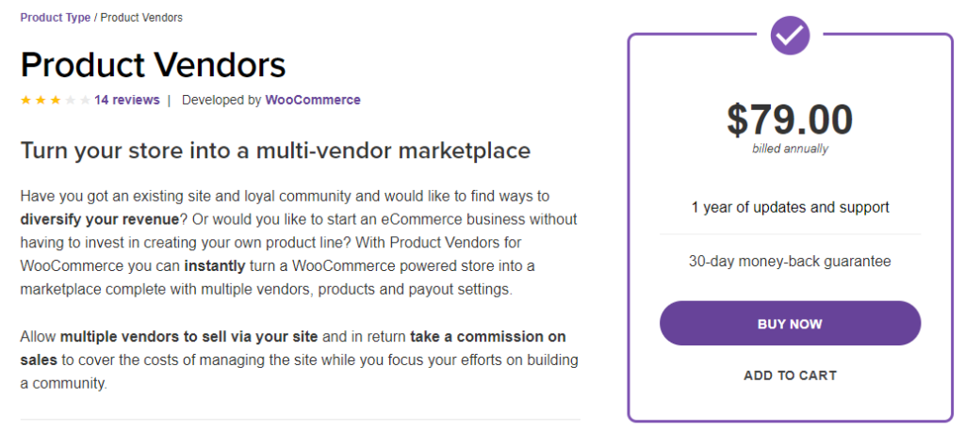Click the 30-day money-back guarantee line
The width and height of the screenshot is (965, 447).
[x=790, y=262]
